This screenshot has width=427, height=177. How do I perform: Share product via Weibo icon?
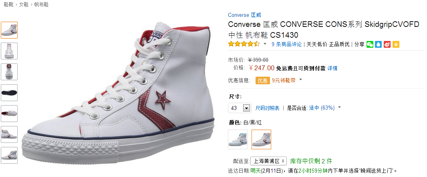[387, 45]
